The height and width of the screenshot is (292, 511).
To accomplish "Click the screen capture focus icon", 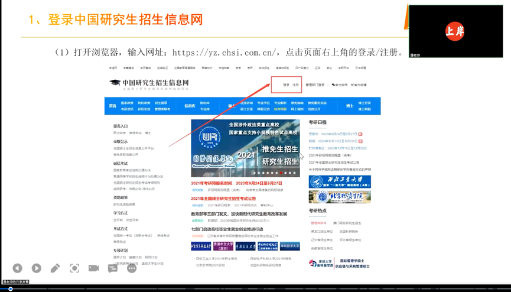I will [x=74, y=268].
